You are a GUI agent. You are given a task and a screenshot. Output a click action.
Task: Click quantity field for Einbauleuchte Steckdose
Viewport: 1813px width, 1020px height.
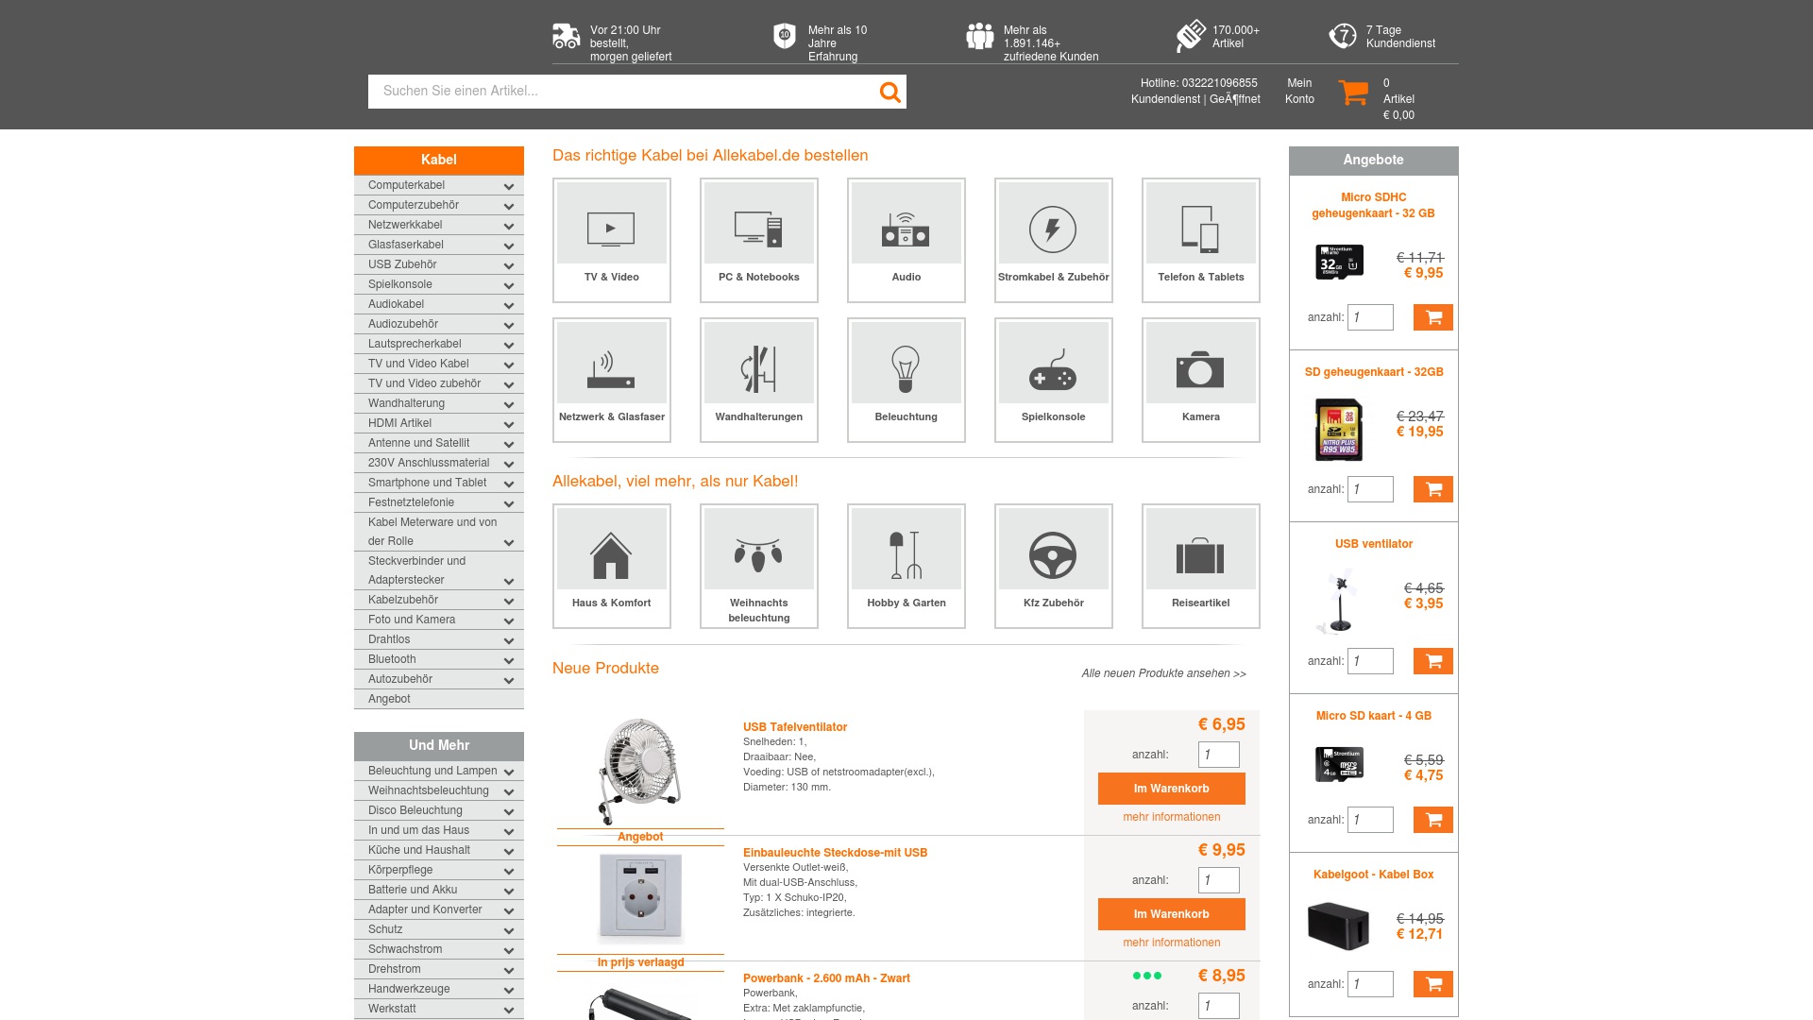point(1218,880)
